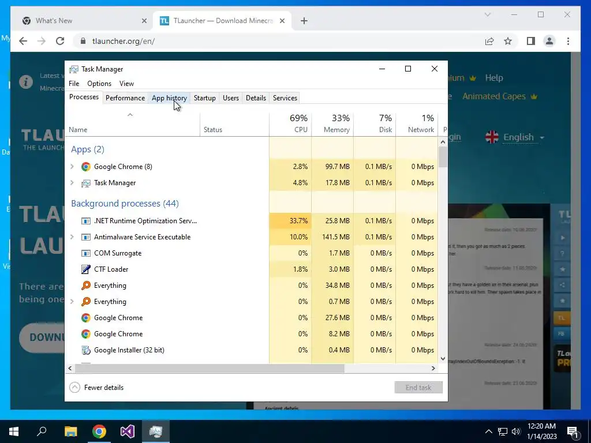The width and height of the screenshot is (591, 443).
Task: Click the COM Surrogate process icon
Action: click(x=86, y=253)
